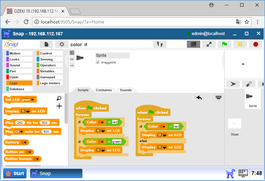Set sprite rotation style to don't rotate
The height and width of the screenshot is (181, 265).
click(72, 65)
